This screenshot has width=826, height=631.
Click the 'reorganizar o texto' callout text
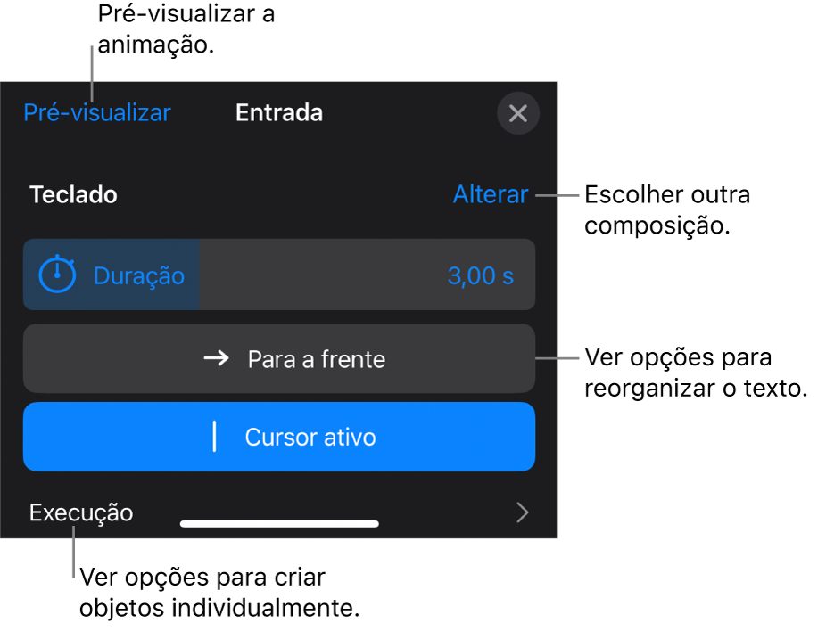[696, 389]
